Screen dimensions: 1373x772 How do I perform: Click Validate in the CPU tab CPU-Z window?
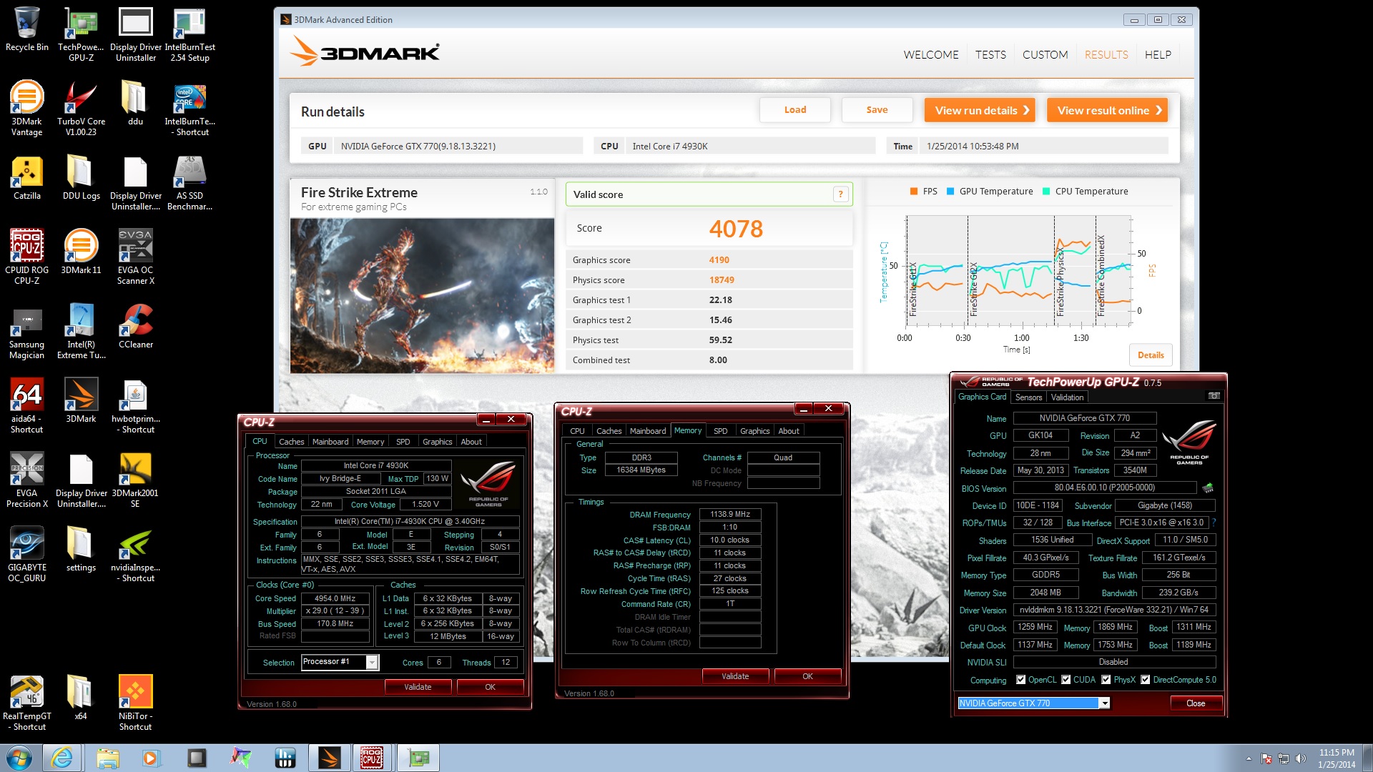(418, 687)
